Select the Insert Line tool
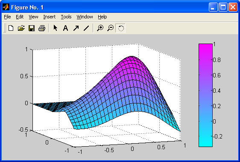This screenshot has width=240, height=162. point(86,28)
